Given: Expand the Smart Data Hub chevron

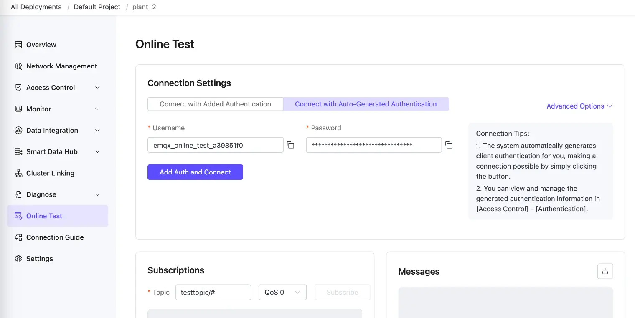Looking at the screenshot, I should click(97, 152).
